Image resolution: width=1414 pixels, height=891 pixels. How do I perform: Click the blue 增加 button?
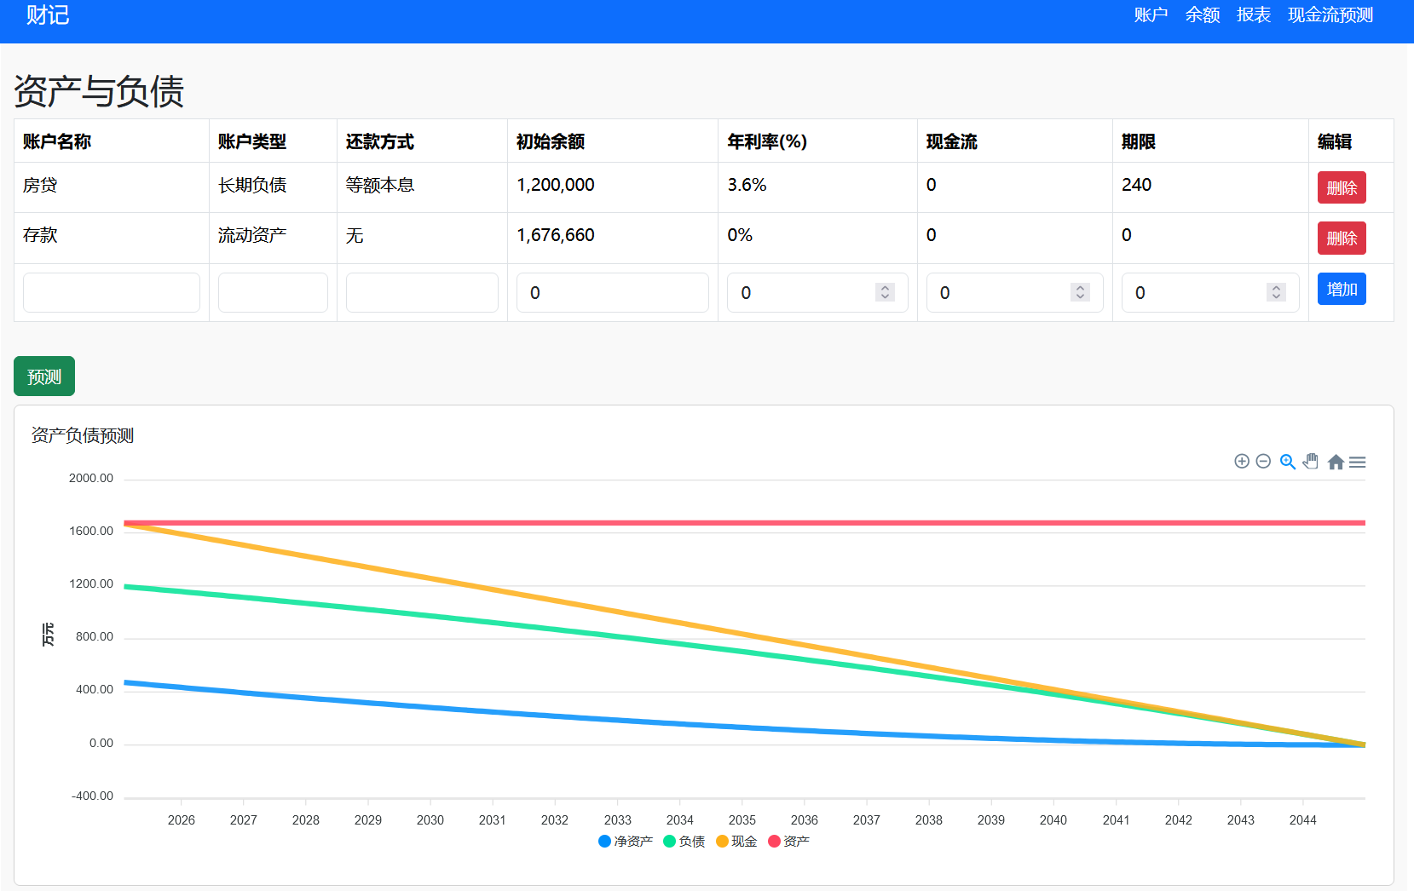(x=1342, y=289)
